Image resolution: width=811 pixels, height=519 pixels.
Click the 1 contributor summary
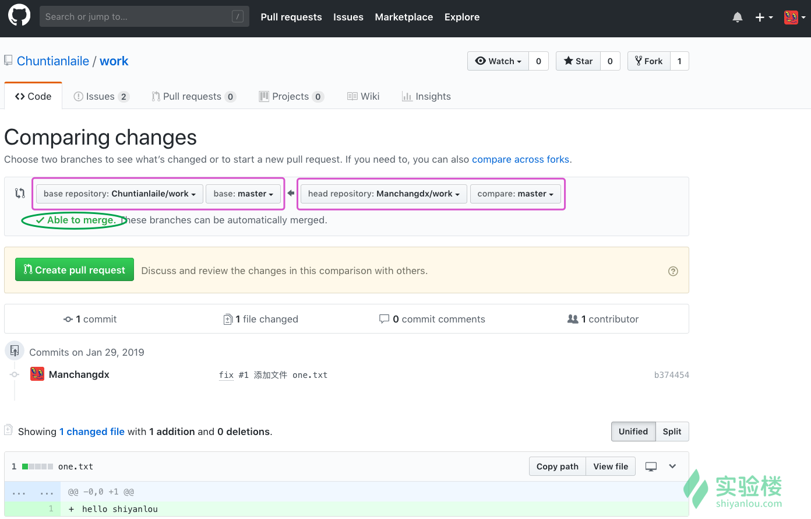pos(603,319)
